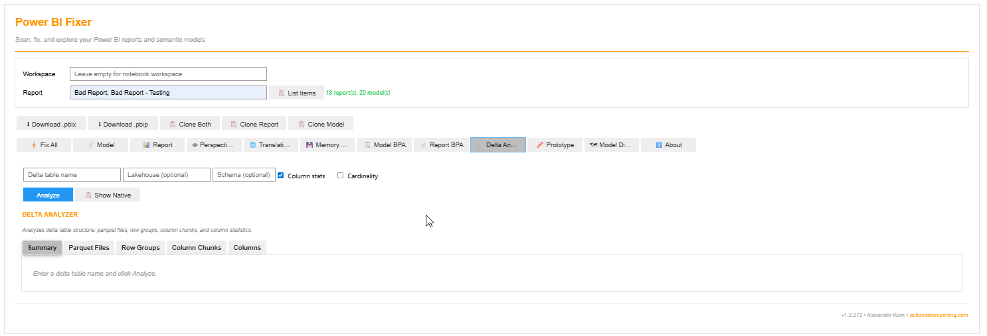The image size is (987, 336).
Task: Click the blue Analyze button
Action: (48, 195)
